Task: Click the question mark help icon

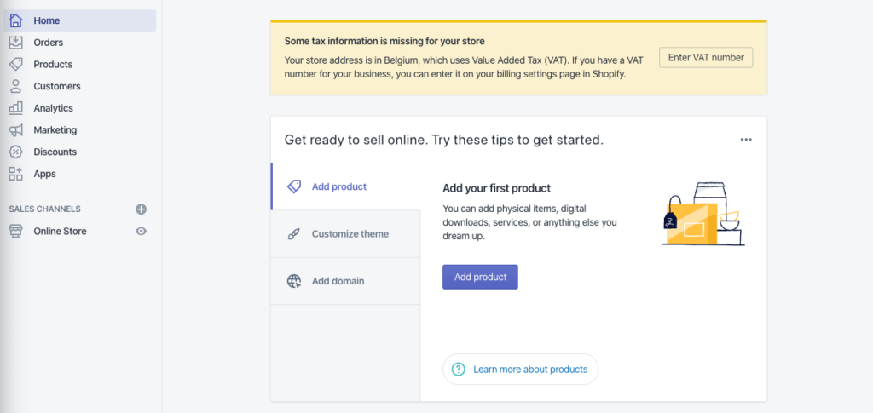Action: pos(459,370)
